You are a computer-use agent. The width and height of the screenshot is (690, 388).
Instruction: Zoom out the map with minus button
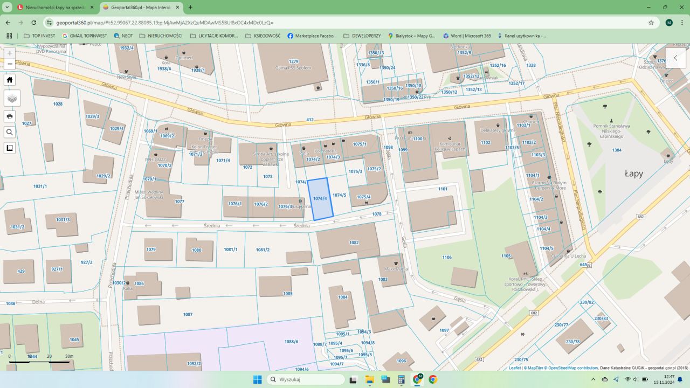[x=10, y=64]
